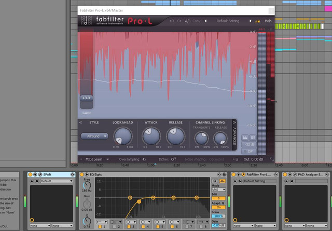Select filter point 1 on the EQ curve
Viewport: 332px width, 231px height.
tap(139, 201)
